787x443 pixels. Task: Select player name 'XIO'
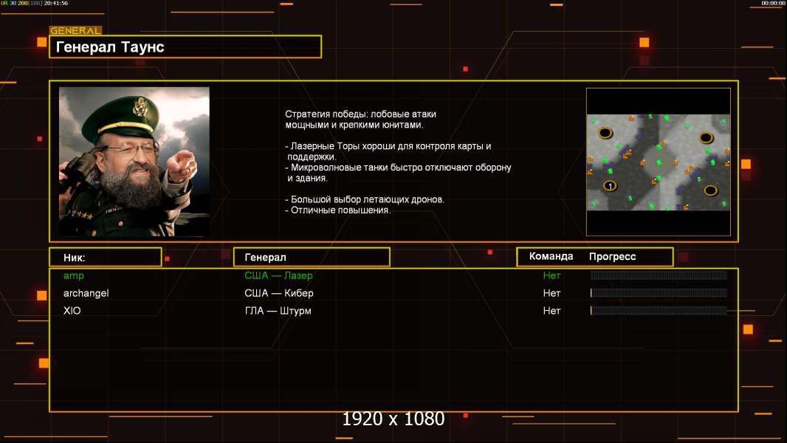pos(72,311)
